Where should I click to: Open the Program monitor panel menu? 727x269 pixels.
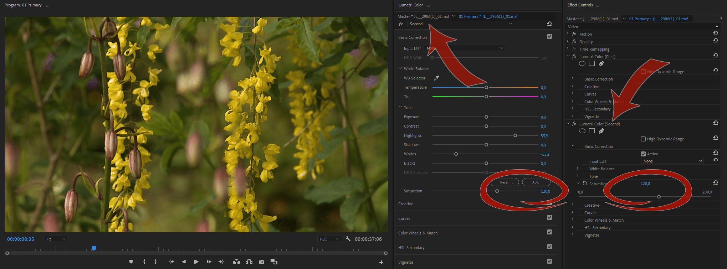click(47, 5)
